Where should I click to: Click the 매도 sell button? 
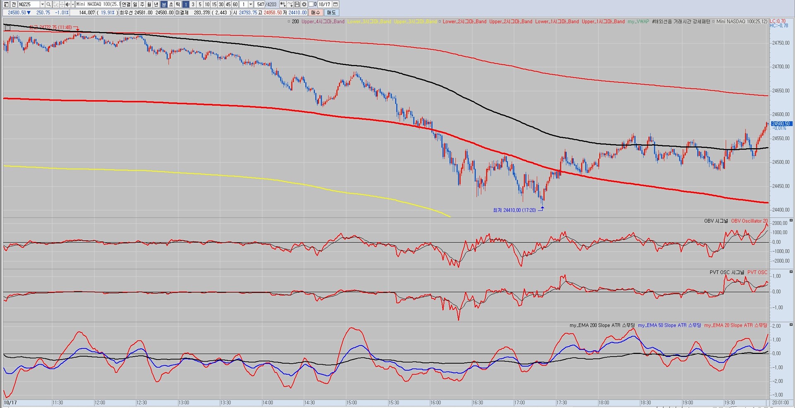331,12
